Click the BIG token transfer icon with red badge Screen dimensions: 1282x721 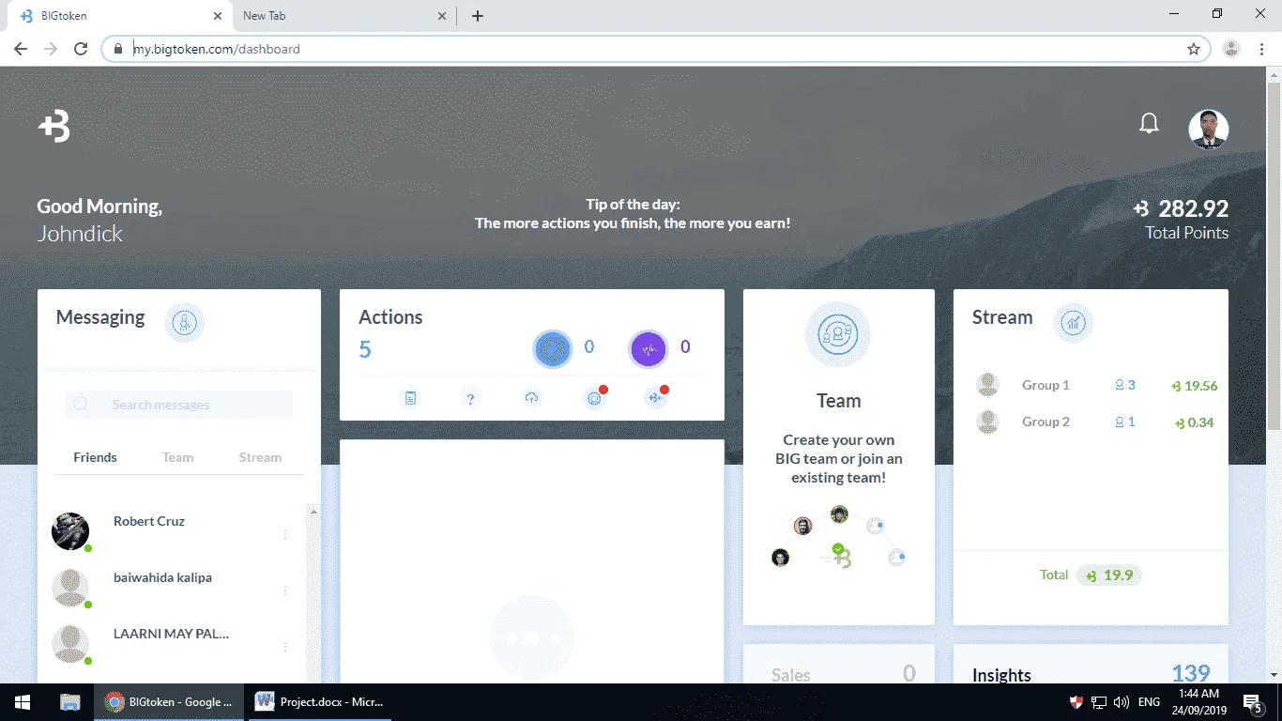[x=655, y=398]
